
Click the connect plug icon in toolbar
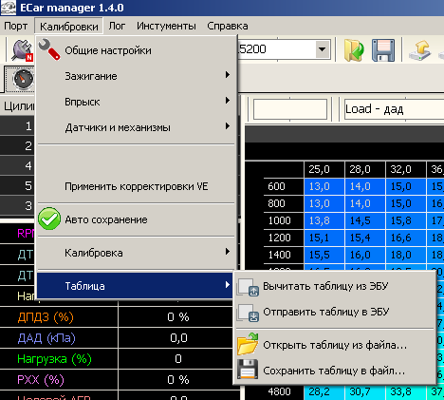pos(22,50)
